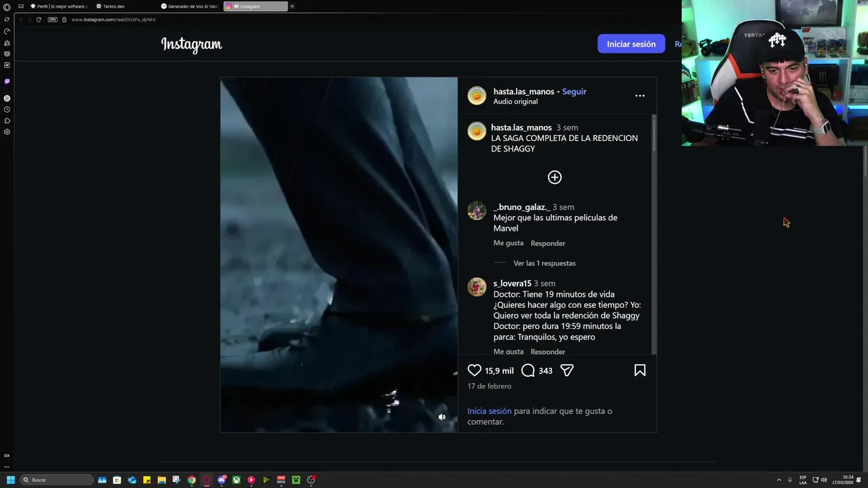Open Microsoft Store from taskbar
The image size is (868, 488).
tap(117, 480)
